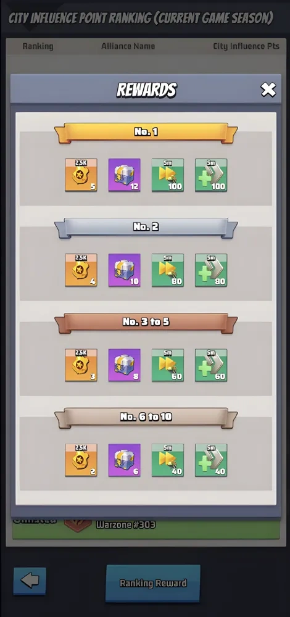Image resolution: width=290 pixels, height=617 pixels.
Task: Tap the No. 2 yellow speedup item showing 80
Action: click(168, 270)
